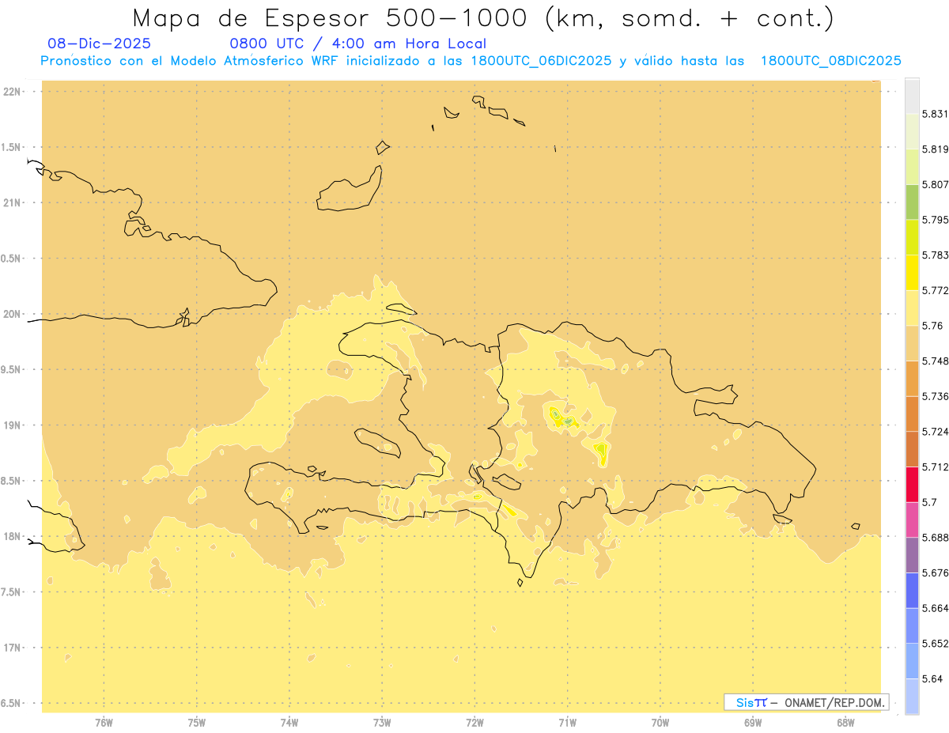Click the legend value 5.664
Screen dimensions: 949x733
coord(936,608)
